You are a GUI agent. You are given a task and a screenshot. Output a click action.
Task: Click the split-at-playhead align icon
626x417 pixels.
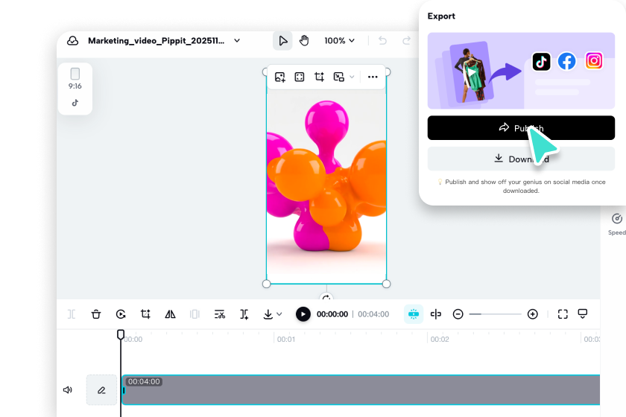[x=435, y=314]
